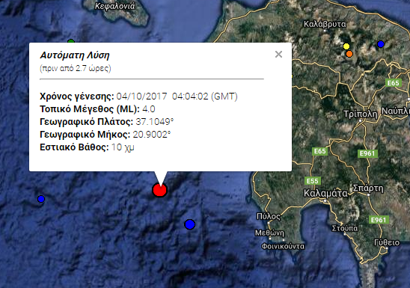The height and width of the screenshot is (288, 410).
Task: Select the orange marker below the yellow one
Action: click(349, 54)
